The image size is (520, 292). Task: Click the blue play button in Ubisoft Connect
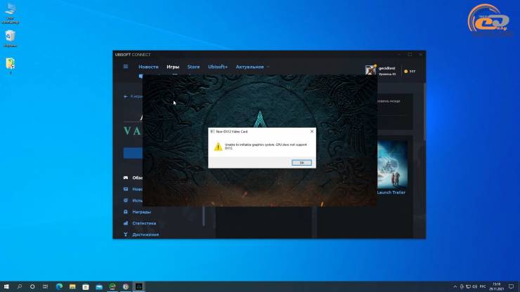pos(133,153)
